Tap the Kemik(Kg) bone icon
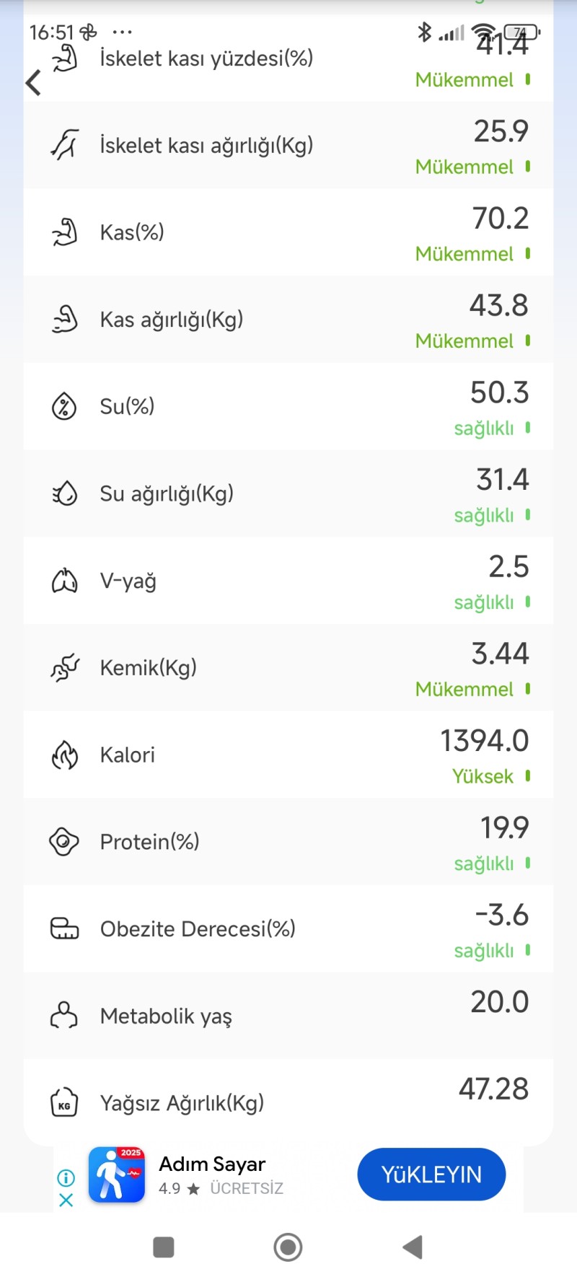577x1282 pixels. pyautogui.click(x=64, y=667)
